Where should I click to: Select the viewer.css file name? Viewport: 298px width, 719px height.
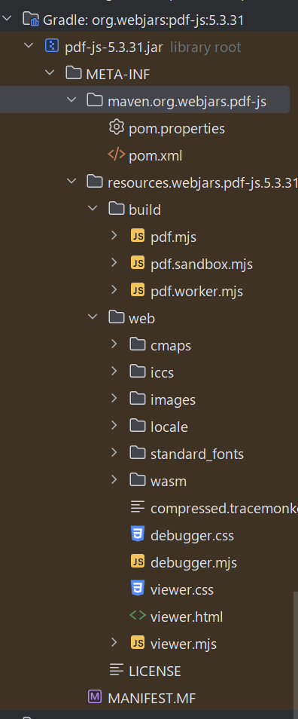pos(181,589)
